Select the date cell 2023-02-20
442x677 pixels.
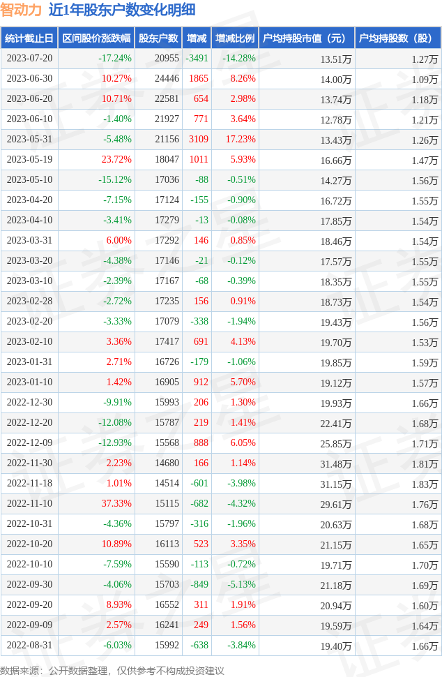(x=29, y=322)
